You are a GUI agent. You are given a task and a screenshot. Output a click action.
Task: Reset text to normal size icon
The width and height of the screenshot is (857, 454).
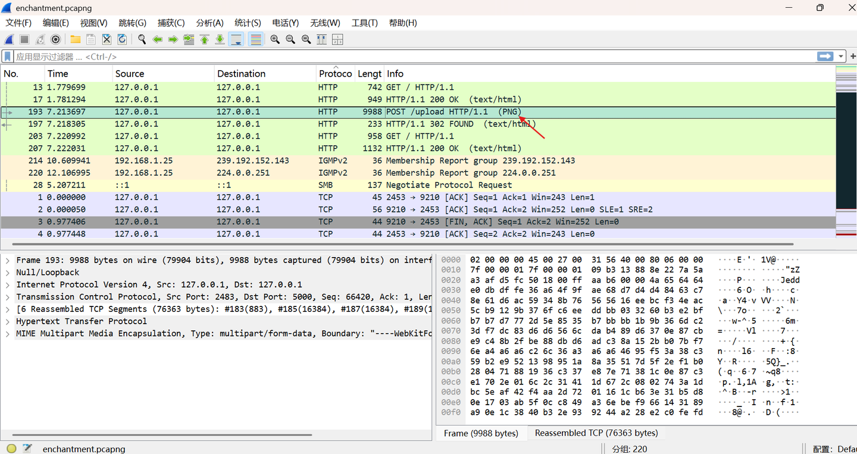[x=306, y=39]
